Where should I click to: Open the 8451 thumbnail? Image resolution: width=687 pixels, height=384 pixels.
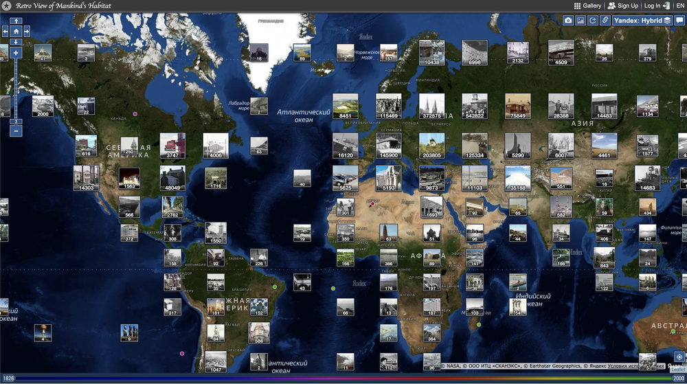pos(346,106)
